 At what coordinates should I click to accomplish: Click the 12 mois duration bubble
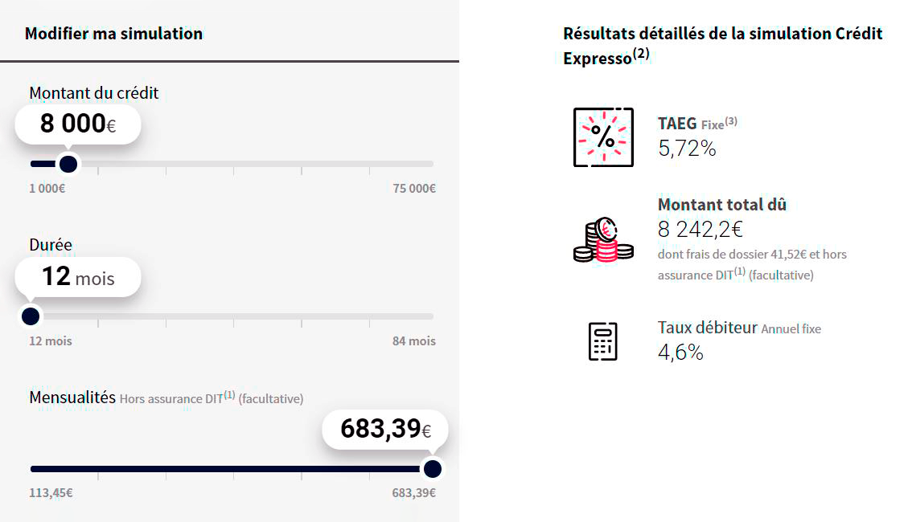[77, 277]
